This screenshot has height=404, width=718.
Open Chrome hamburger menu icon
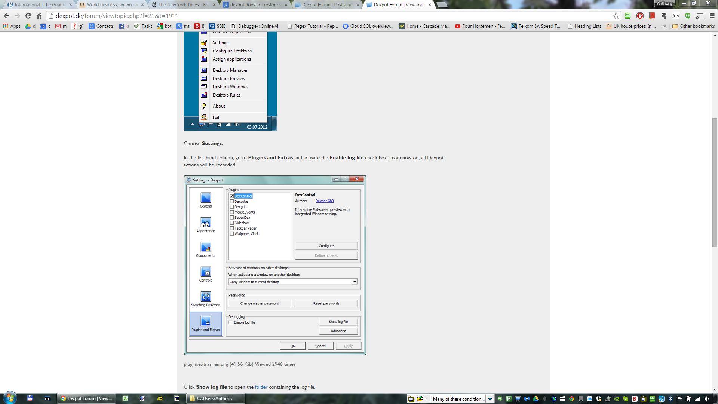coord(712,16)
